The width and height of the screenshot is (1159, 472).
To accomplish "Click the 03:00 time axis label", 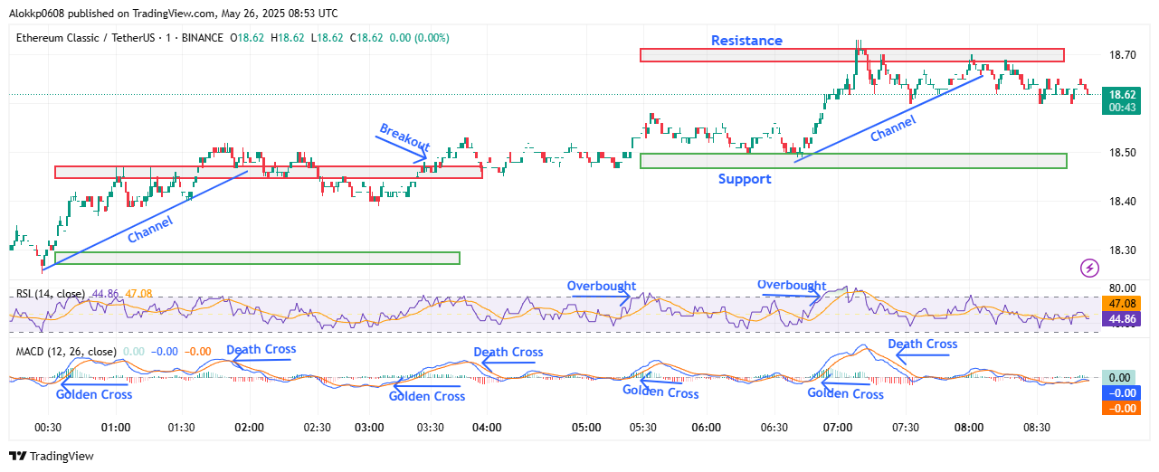I will coord(369,427).
